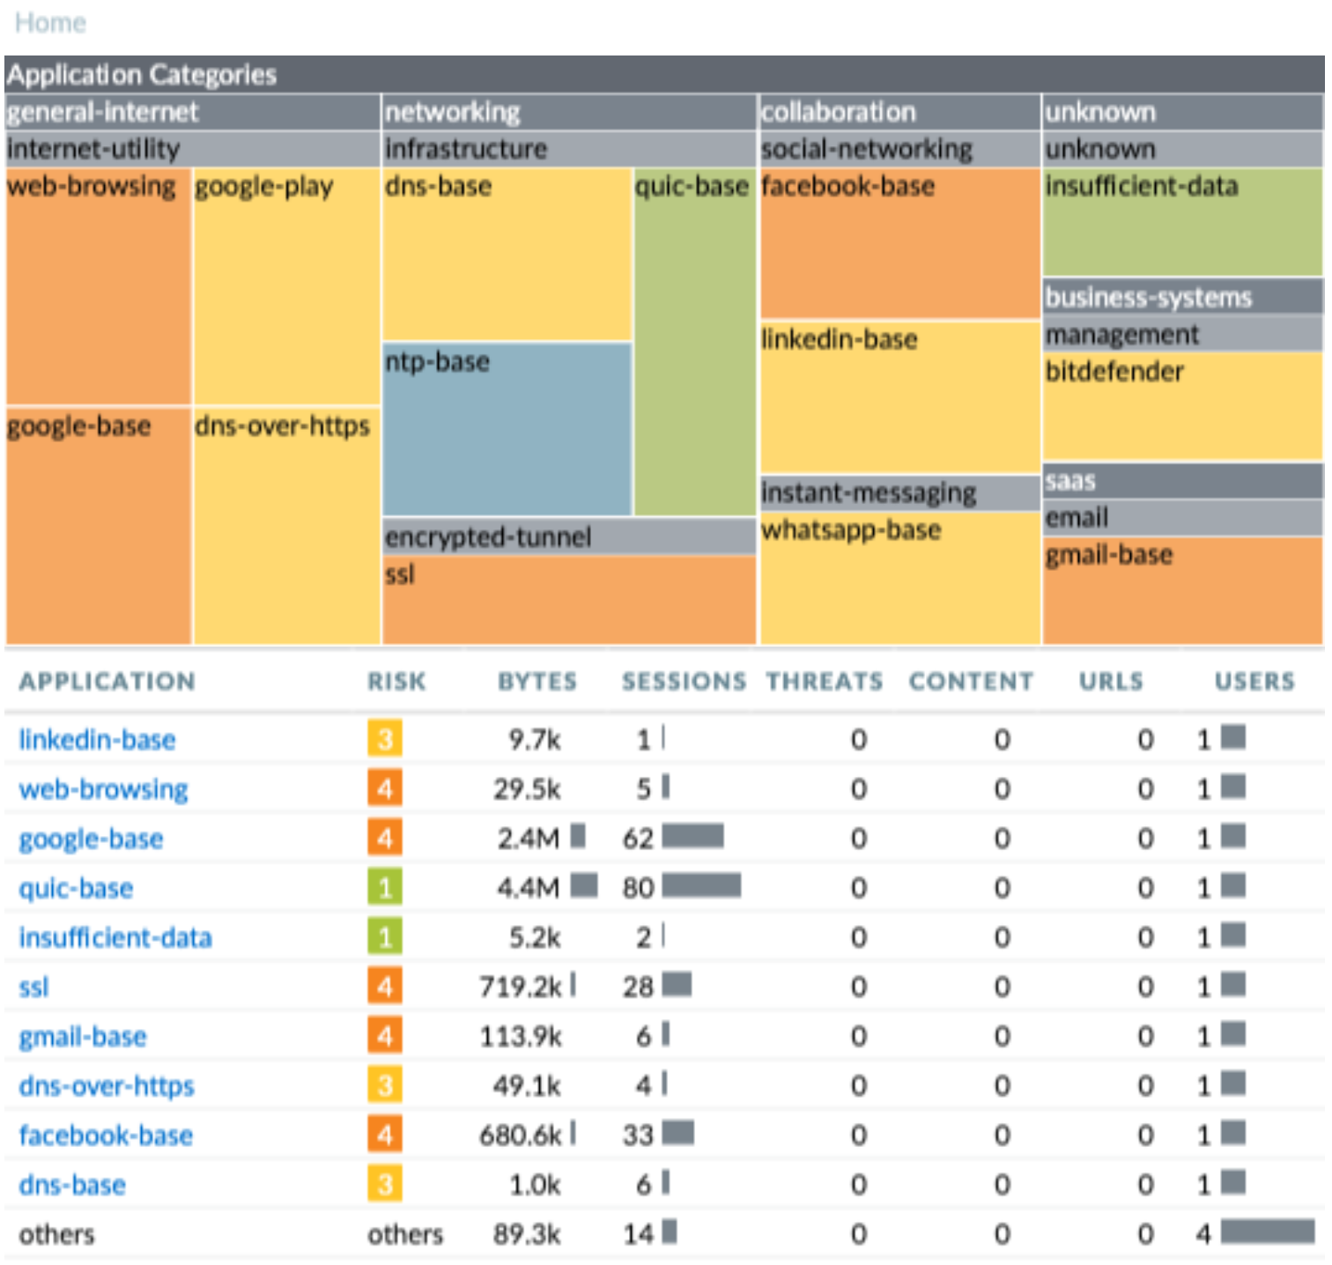This screenshot has width=1332, height=1265.
Task: Select the ntp-base treemap block
Action: click(x=507, y=429)
